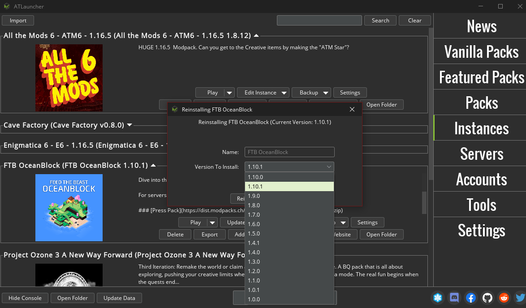
Task: Click the FTB OceanBlock pack thumbnail
Action: tap(69, 207)
